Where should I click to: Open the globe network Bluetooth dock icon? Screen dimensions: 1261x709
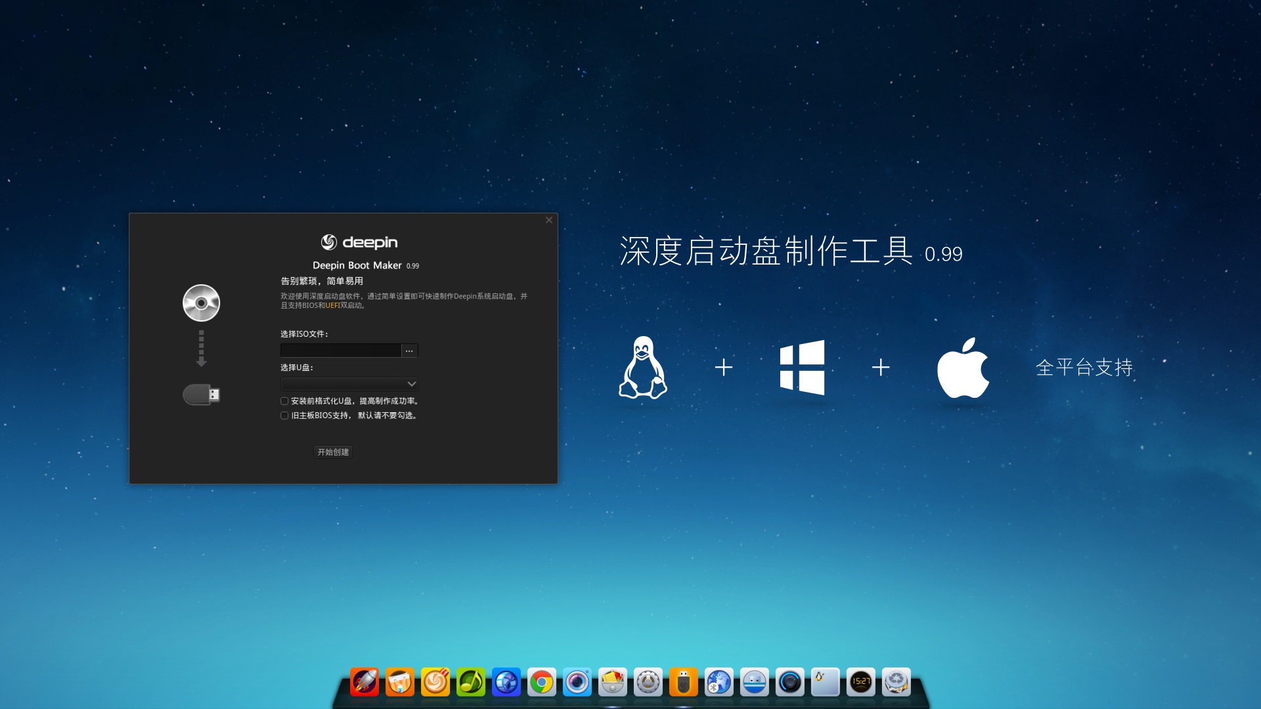[719, 682]
